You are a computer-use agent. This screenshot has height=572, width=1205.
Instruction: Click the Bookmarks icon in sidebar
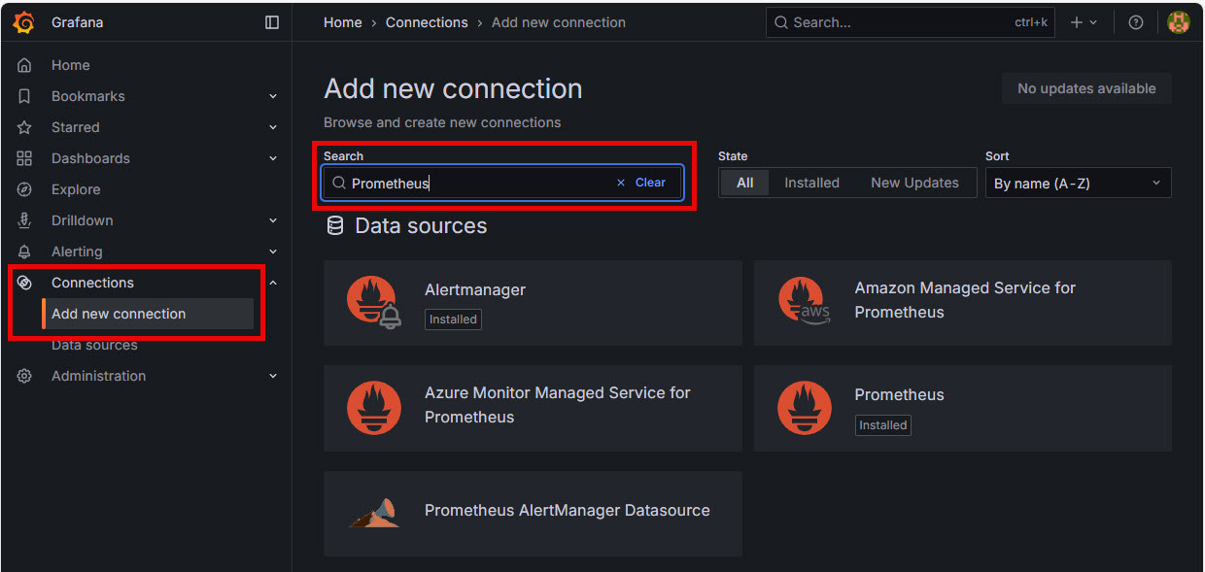point(25,96)
